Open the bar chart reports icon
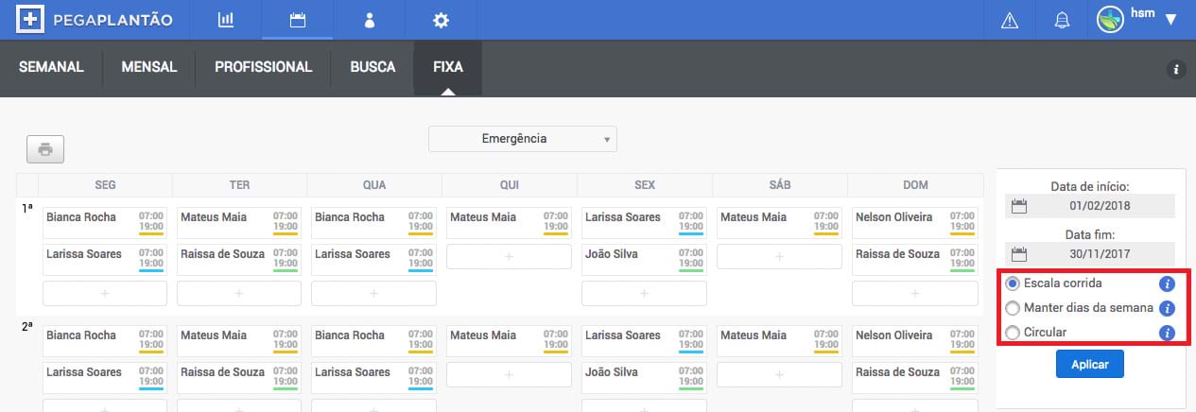 (225, 20)
